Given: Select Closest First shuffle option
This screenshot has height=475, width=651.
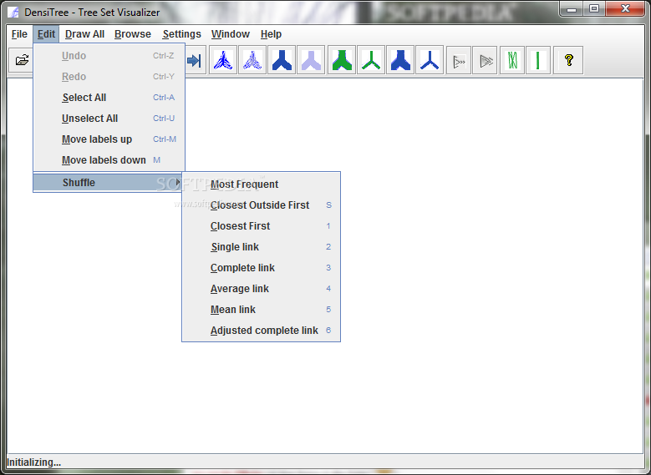Looking at the screenshot, I should [261, 226].
